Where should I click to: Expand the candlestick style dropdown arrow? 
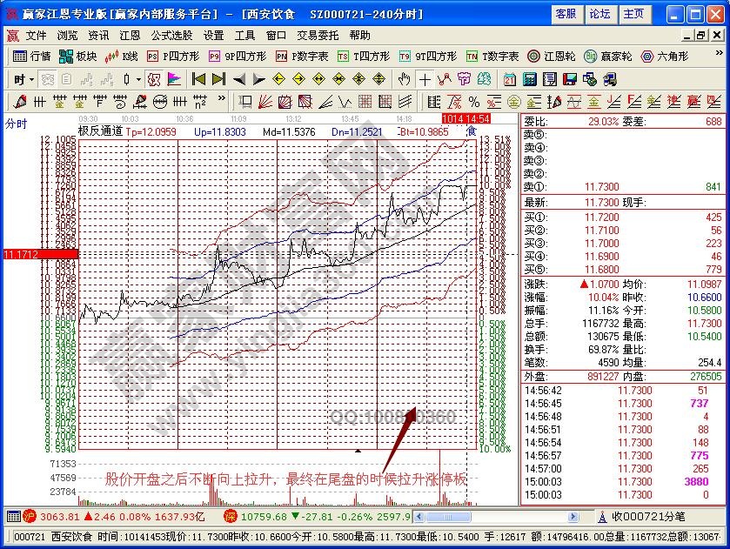[137, 78]
